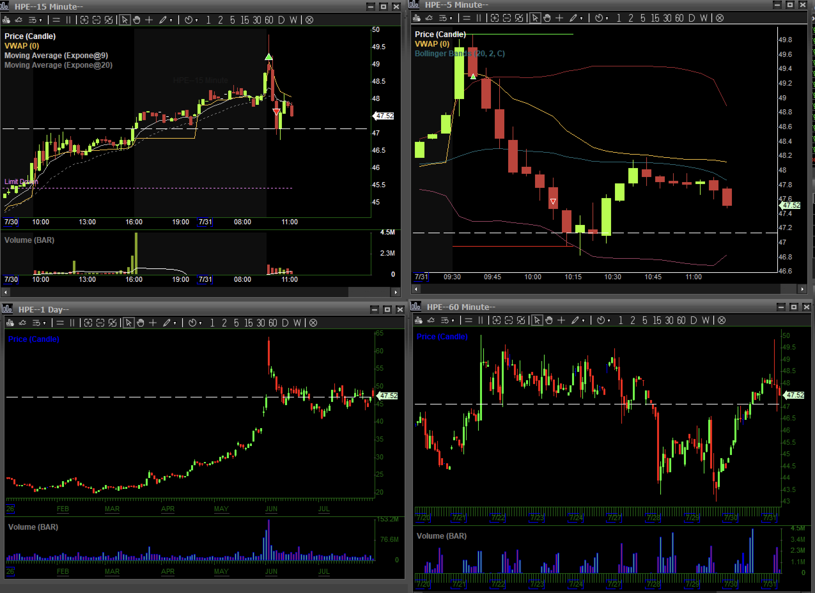Switch 5 Minute chart to daily D interval

[692, 18]
